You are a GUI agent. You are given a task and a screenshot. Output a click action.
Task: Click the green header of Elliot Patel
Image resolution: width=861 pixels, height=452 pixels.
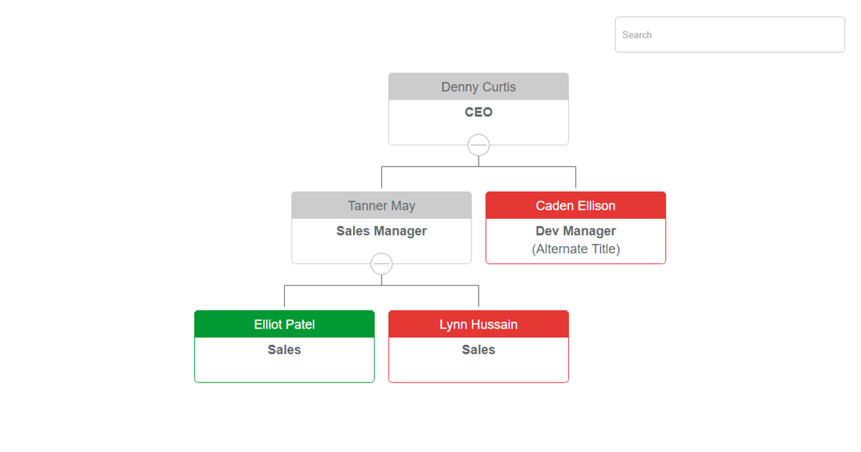pyautogui.click(x=284, y=324)
